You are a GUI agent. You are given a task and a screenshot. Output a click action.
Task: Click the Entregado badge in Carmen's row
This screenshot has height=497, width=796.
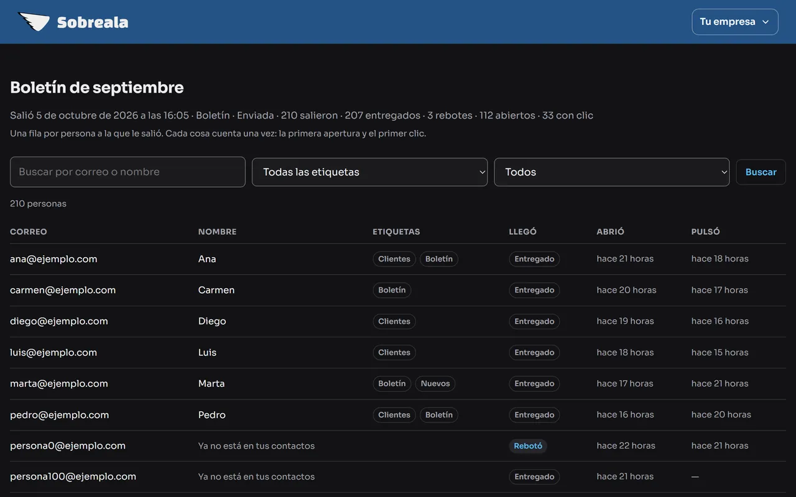coord(534,290)
